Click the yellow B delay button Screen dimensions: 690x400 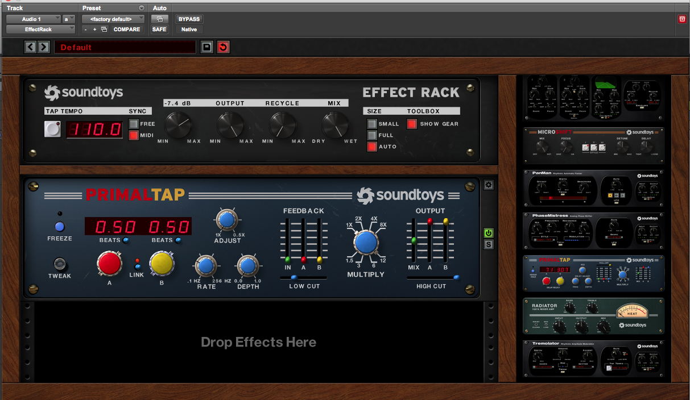pyautogui.click(x=162, y=264)
